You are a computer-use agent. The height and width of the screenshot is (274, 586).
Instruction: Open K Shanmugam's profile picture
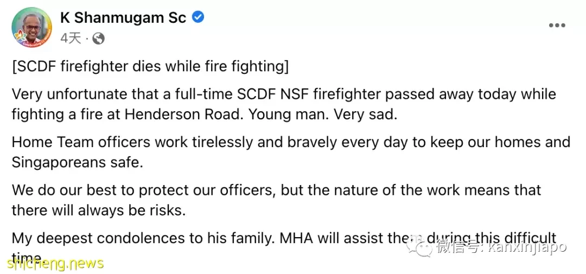click(x=32, y=27)
